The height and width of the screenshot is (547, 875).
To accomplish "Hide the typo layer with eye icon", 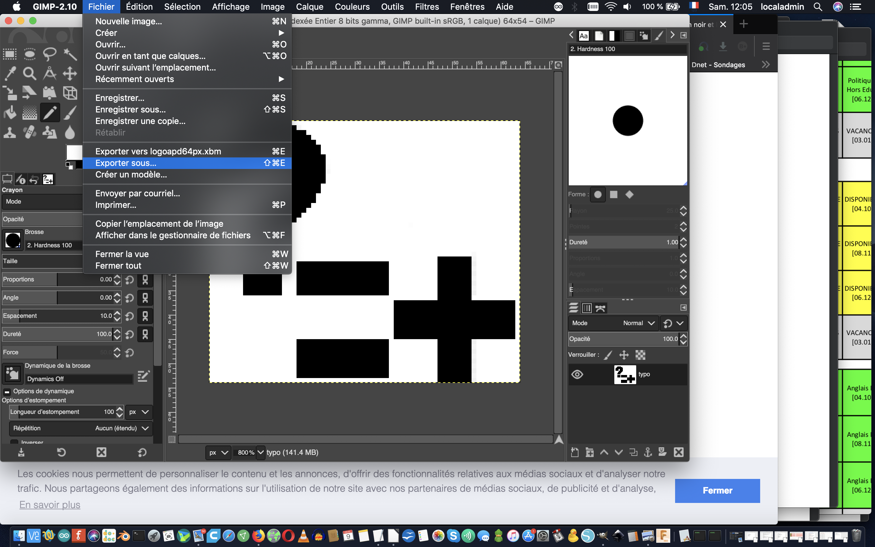I will 577,374.
